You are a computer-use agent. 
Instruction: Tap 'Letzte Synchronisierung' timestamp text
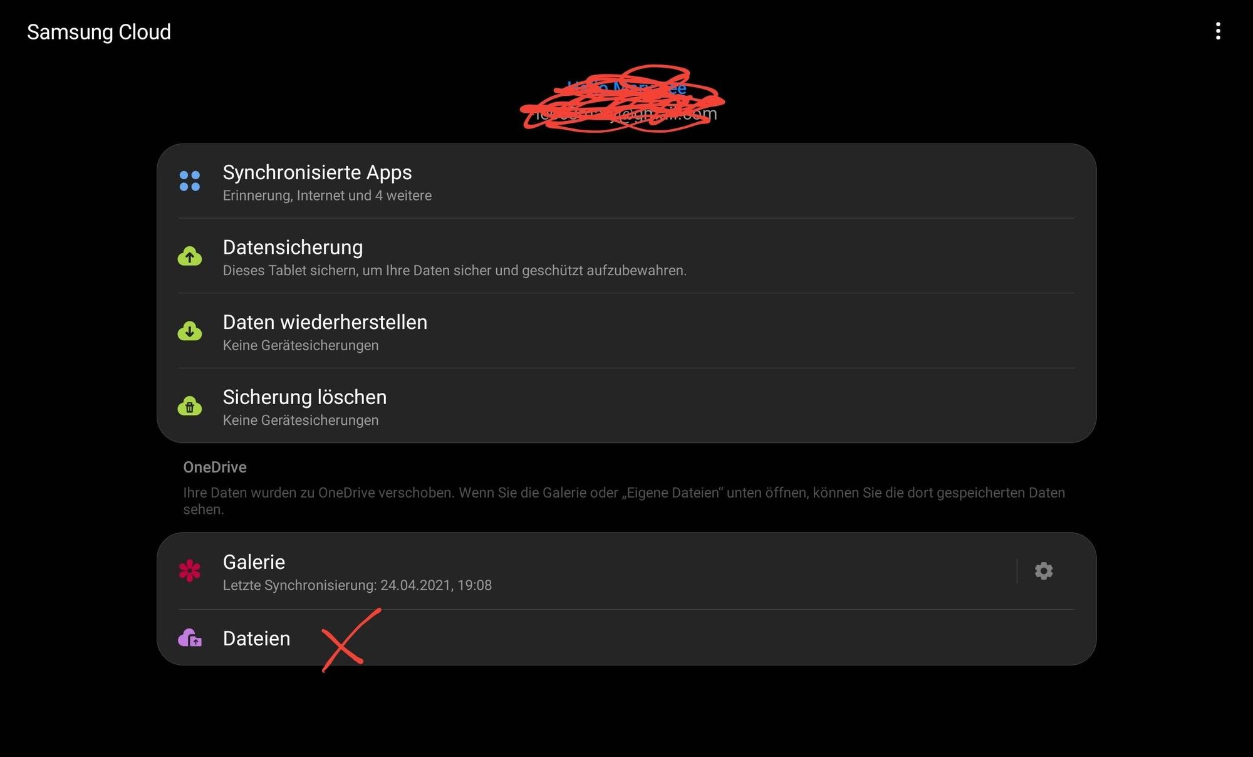coord(357,585)
